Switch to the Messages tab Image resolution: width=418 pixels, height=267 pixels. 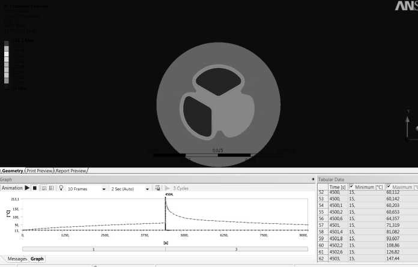click(x=17, y=259)
